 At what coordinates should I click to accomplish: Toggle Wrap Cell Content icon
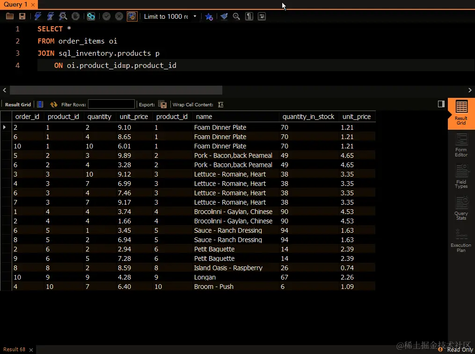tap(220, 104)
